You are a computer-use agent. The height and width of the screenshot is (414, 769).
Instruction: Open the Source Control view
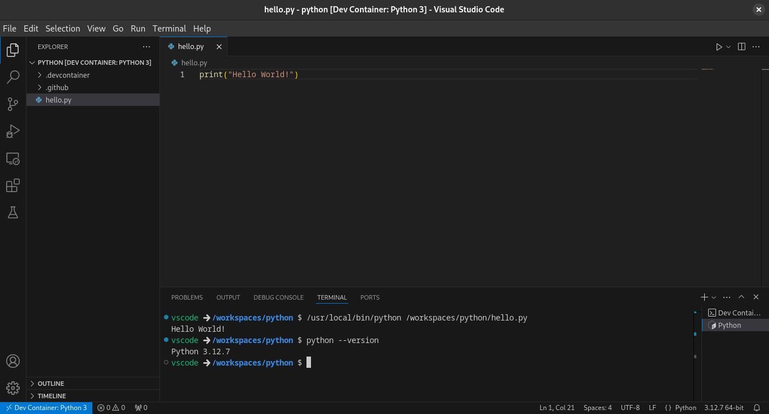(13, 104)
